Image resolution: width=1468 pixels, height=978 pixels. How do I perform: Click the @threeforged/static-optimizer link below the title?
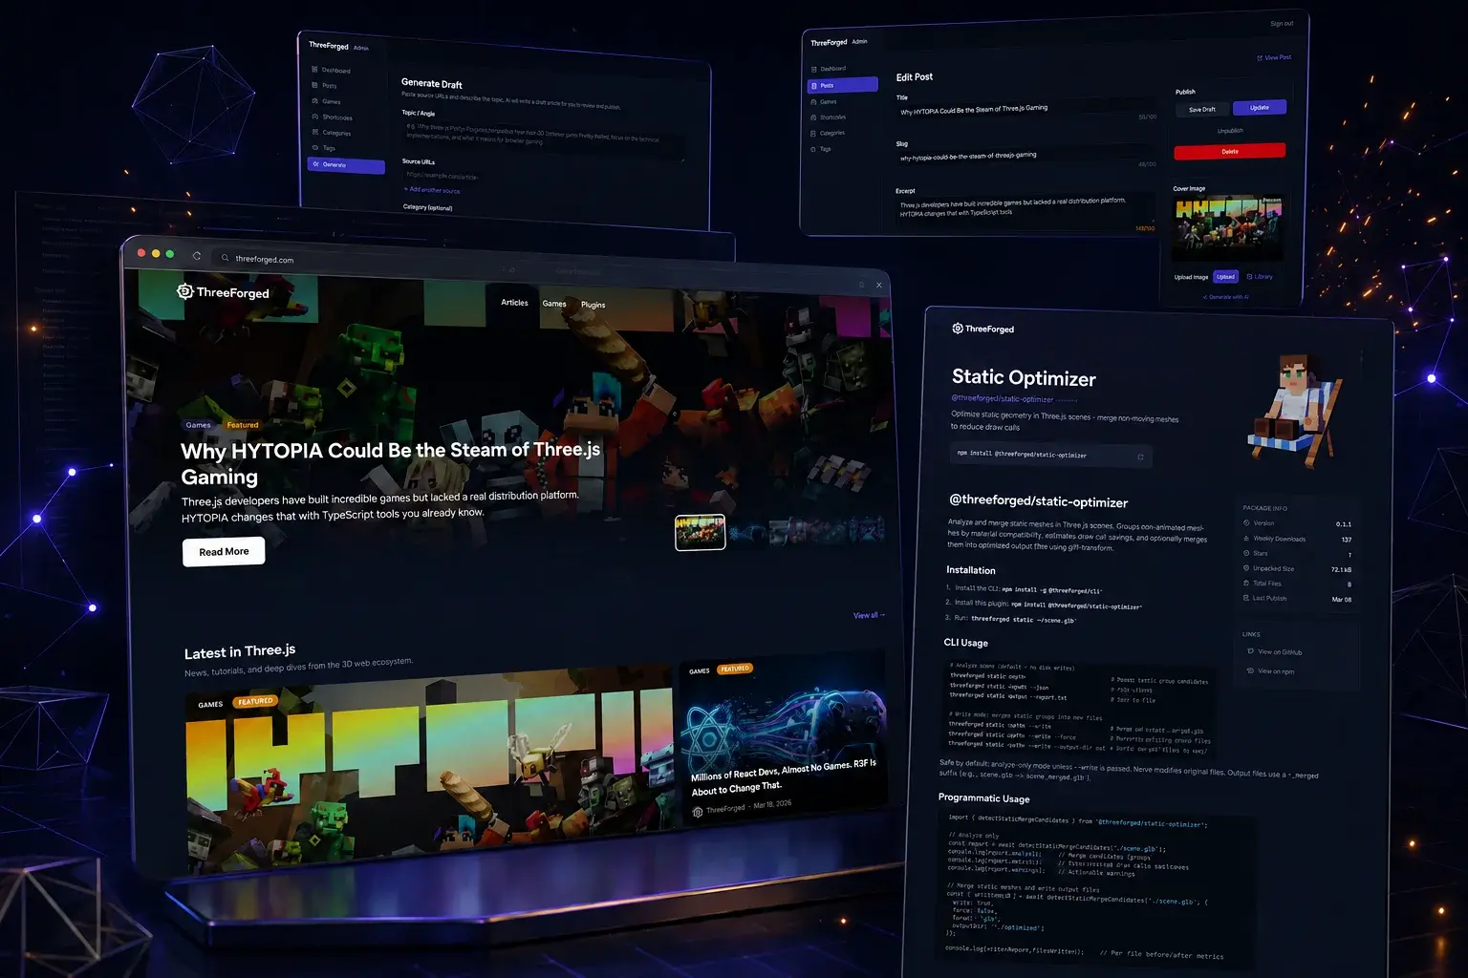pos(1003,399)
